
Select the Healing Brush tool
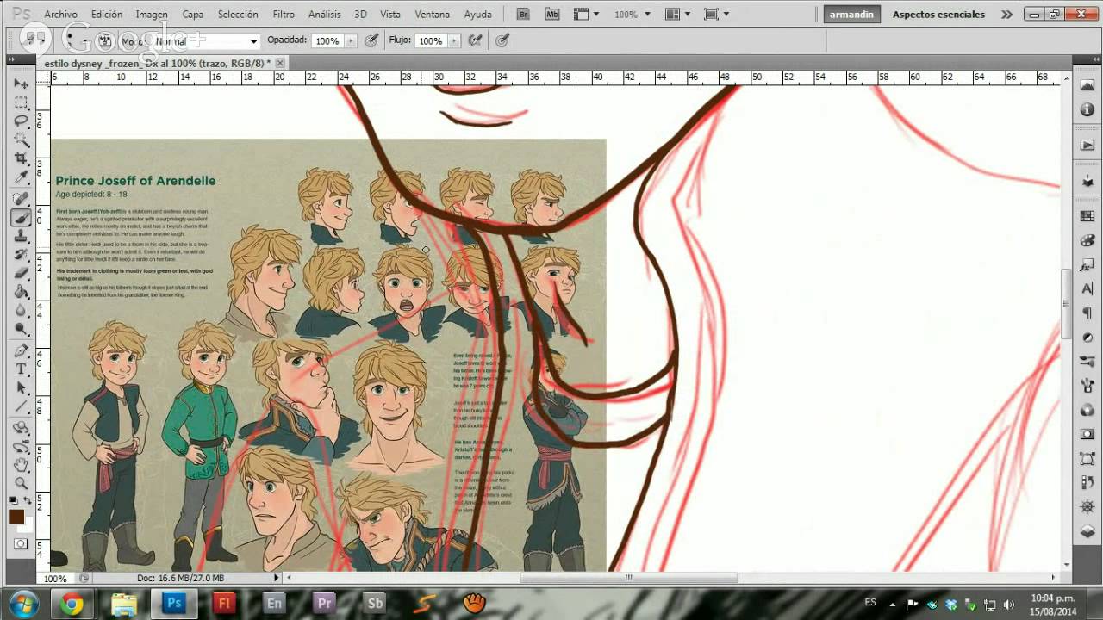(22, 199)
